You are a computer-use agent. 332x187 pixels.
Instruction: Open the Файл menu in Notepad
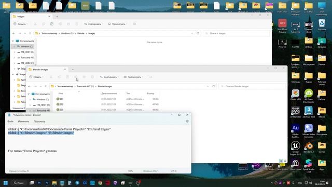click(x=10, y=122)
